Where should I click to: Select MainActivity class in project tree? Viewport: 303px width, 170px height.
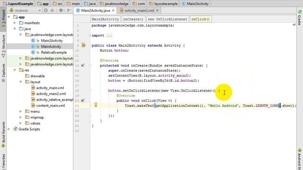(x=51, y=46)
